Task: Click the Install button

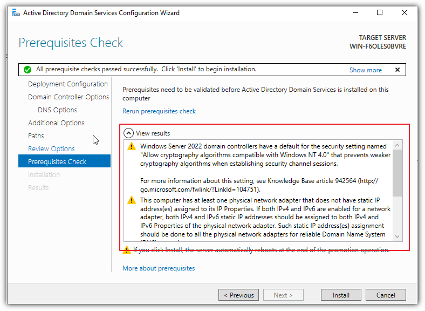Action: click(341, 295)
